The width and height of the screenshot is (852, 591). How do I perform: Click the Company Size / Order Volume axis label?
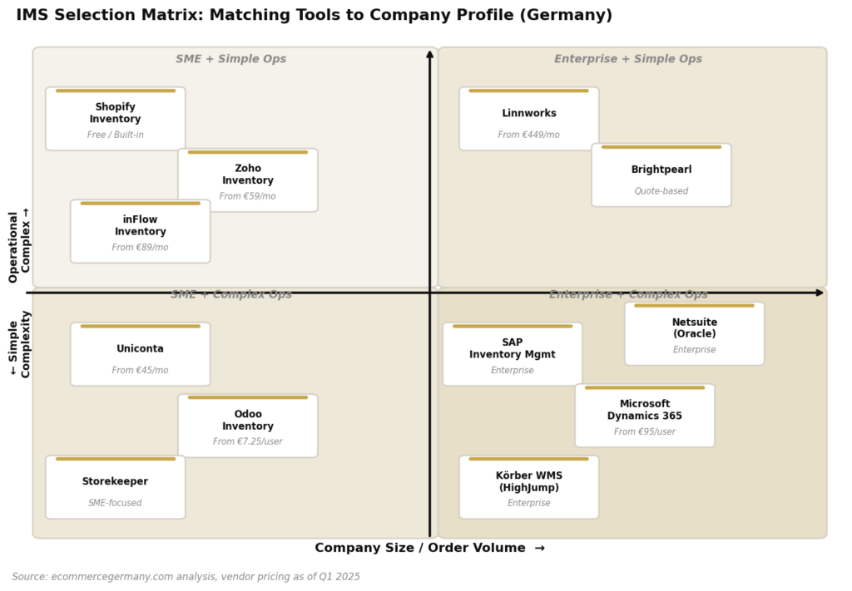pyautogui.click(x=429, y=548)
